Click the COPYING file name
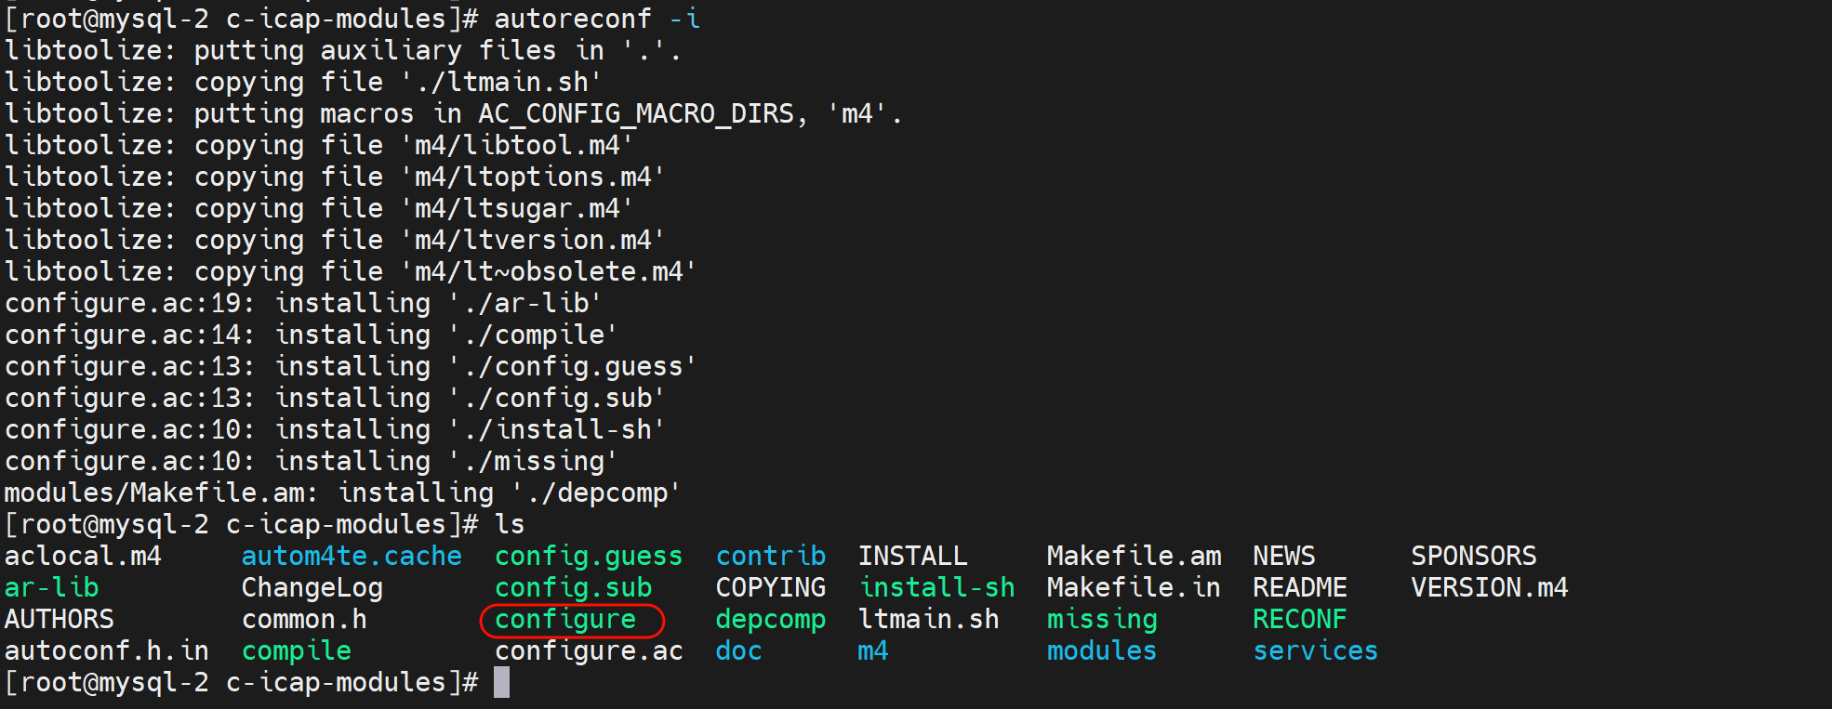 [x=770, y=588]
